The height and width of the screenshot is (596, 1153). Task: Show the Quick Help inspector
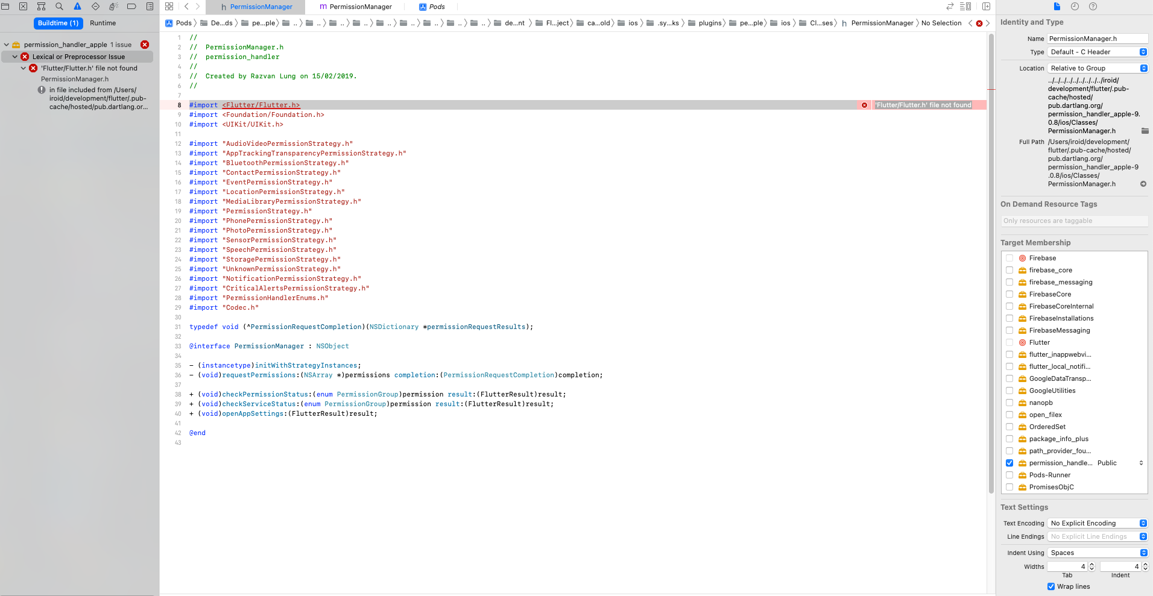point(1093,7)
